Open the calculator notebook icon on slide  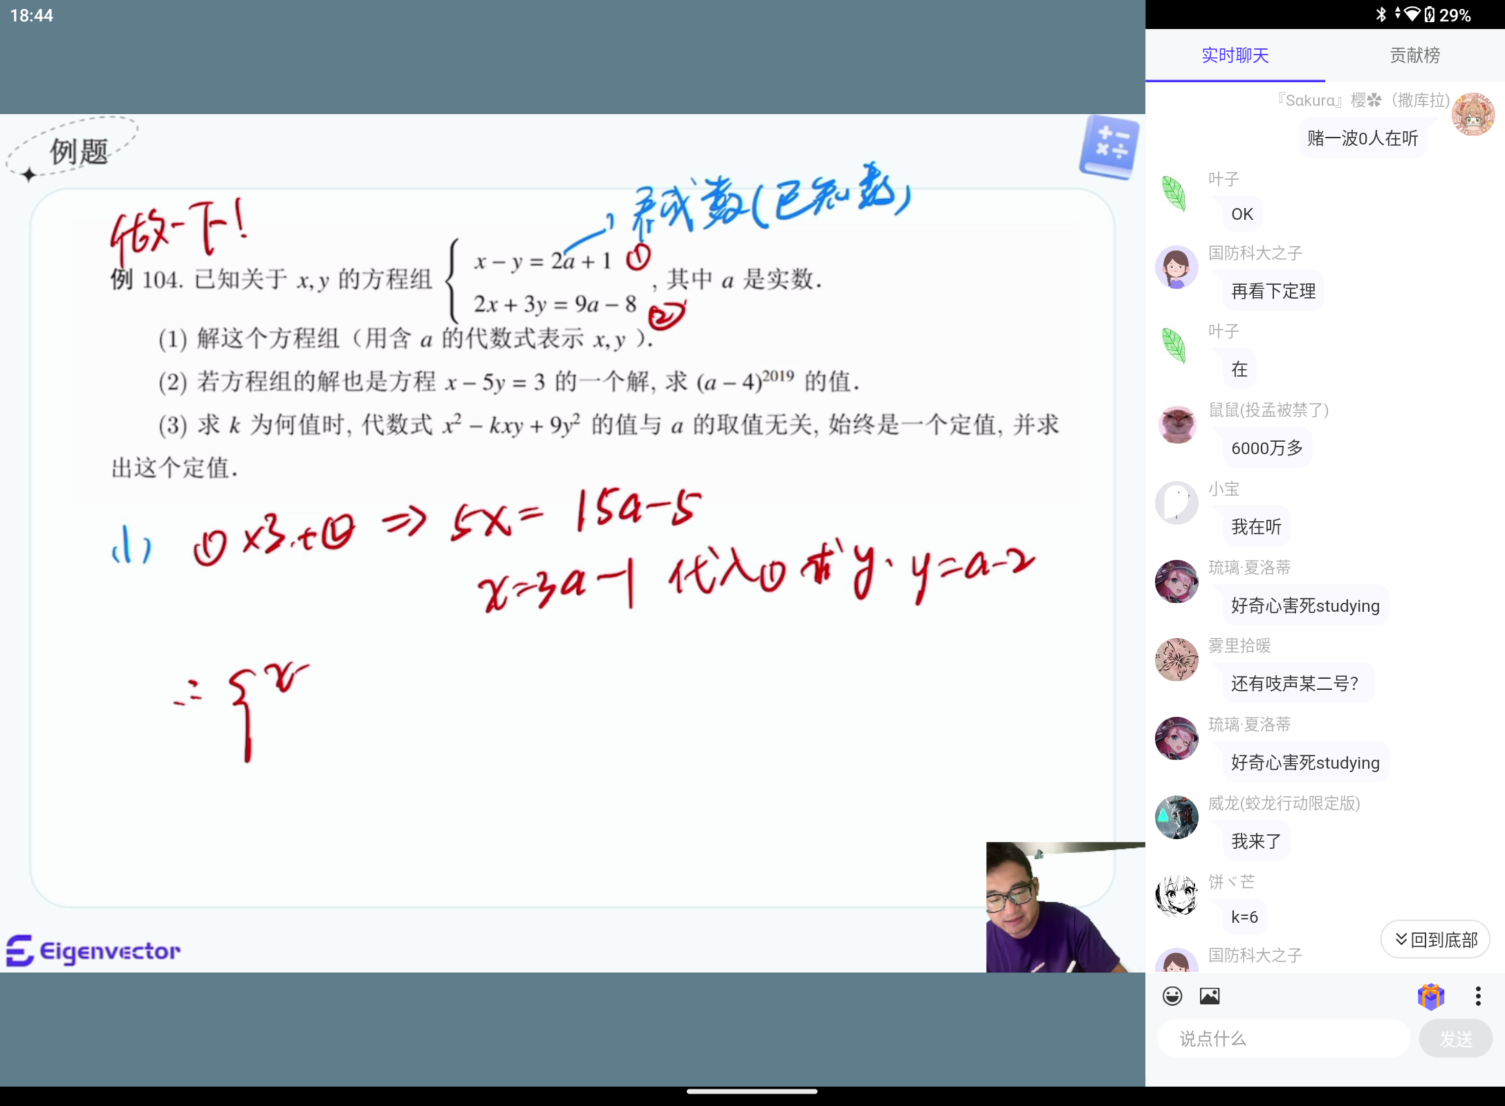point(1109,147)
